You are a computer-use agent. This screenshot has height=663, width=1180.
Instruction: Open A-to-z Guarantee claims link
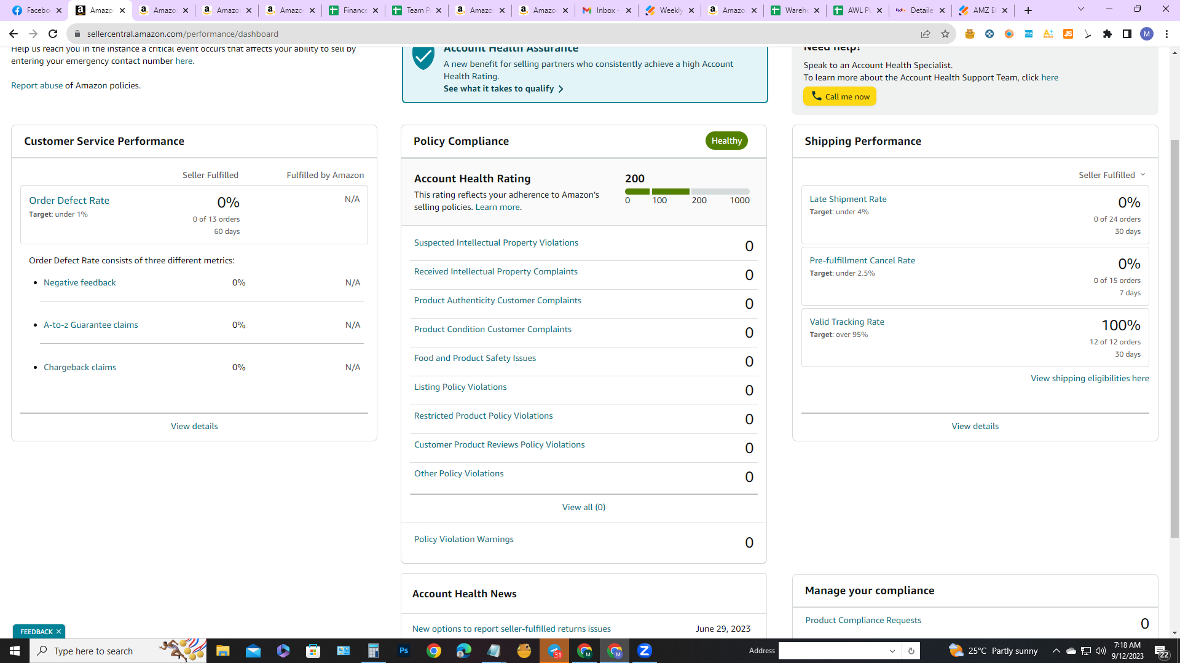(x=91, y=325)
